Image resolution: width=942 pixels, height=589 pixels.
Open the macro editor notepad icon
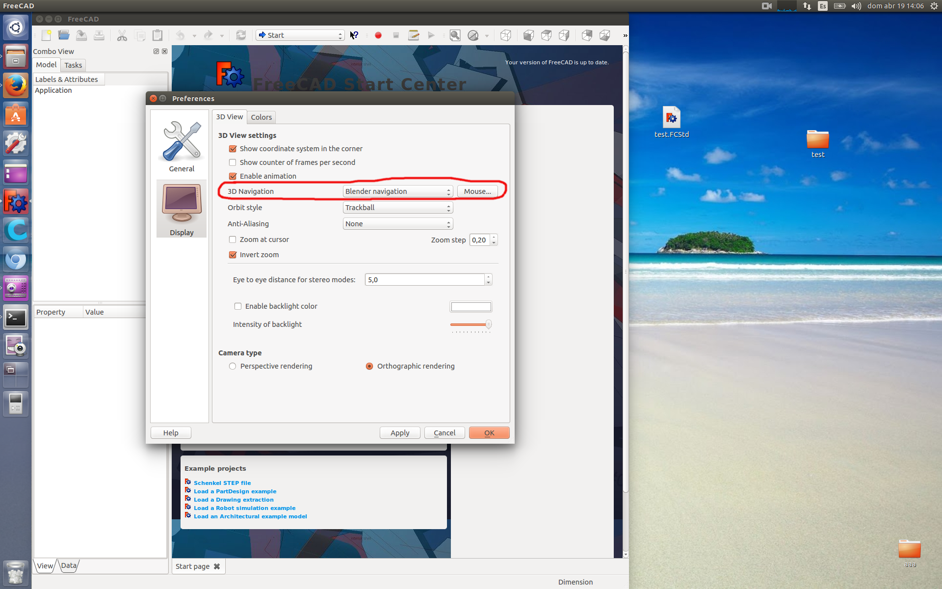[414, 35]
